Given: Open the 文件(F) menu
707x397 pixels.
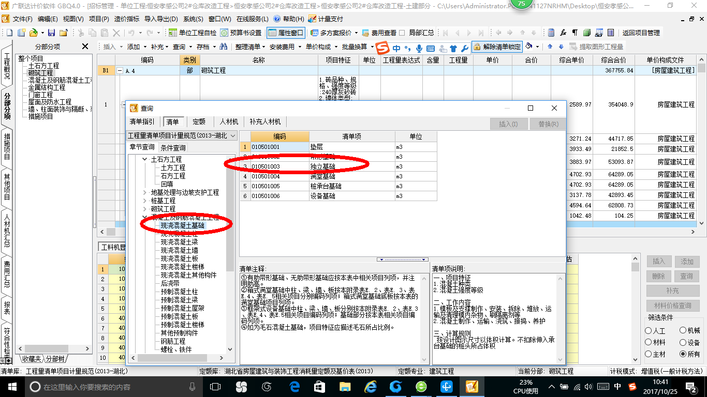Looking at the screenshot, I should pyautogui.click(x=23, y=19).
